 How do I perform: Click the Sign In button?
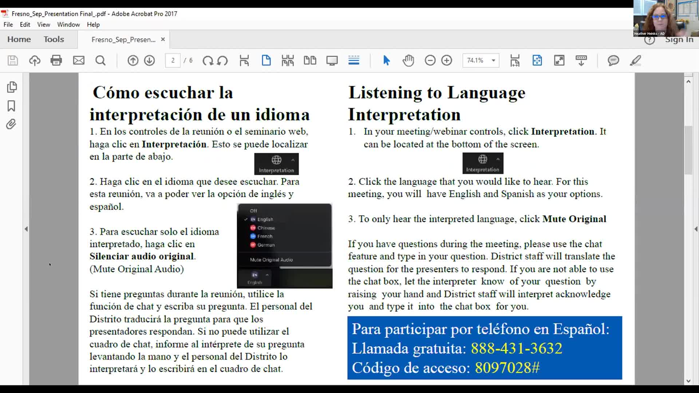[679, 40]
